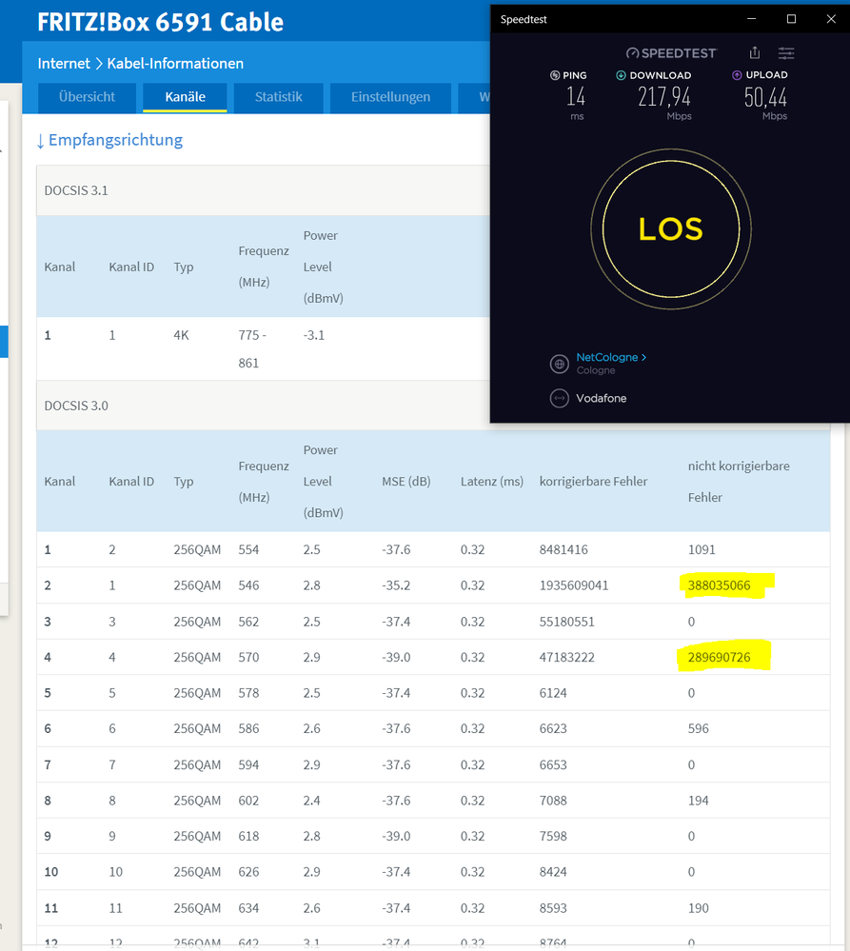
Task: Click the Internet breadcrumb link
Action: (x=64, y=64)
